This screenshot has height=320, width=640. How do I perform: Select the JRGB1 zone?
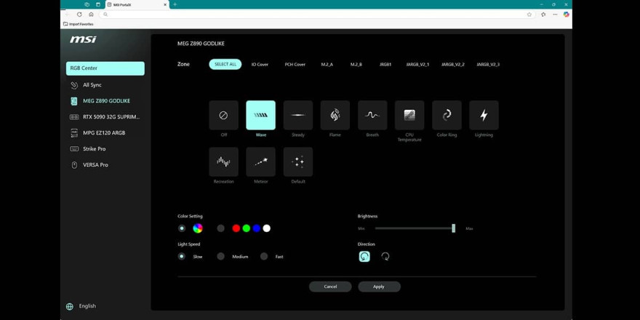click(385, 65)
